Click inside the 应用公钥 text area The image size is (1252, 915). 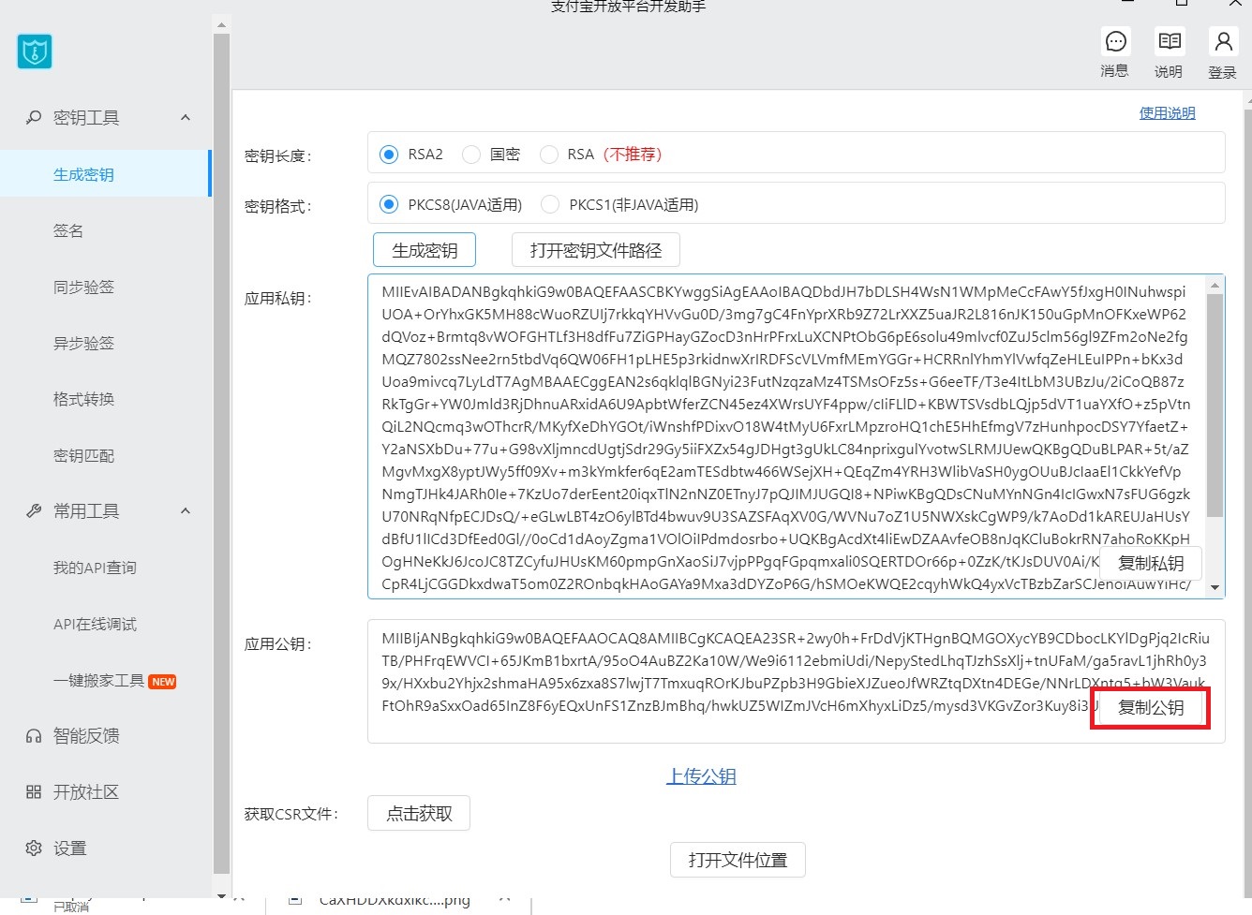(796, 682)
